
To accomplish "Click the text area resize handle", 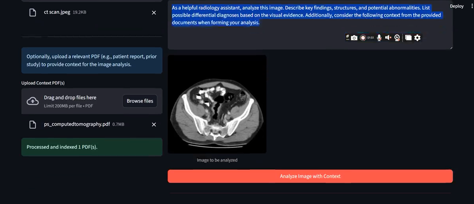I will (x=451, y=48).
